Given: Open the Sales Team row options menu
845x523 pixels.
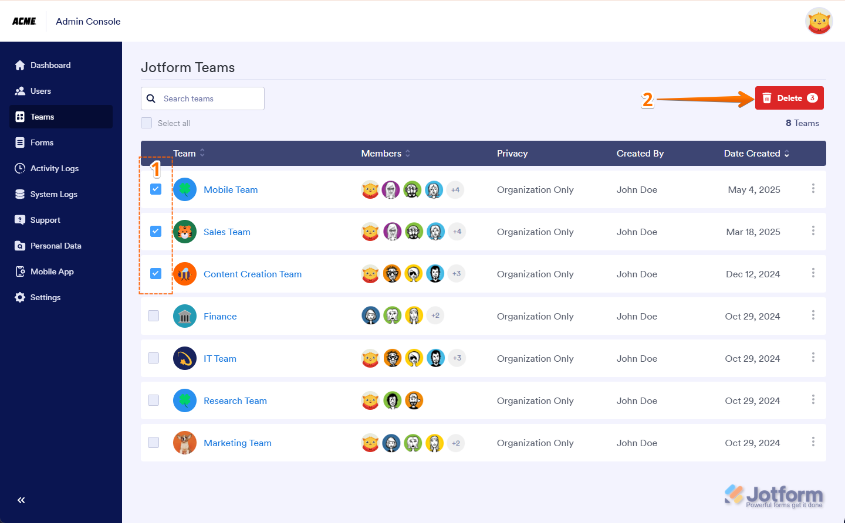Looking at the screenshot, I should click(x=813, y=230).
